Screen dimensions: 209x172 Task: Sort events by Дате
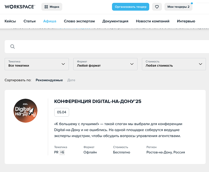(71, 80)
